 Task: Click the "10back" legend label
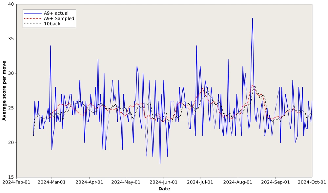[x=52, y=24]
